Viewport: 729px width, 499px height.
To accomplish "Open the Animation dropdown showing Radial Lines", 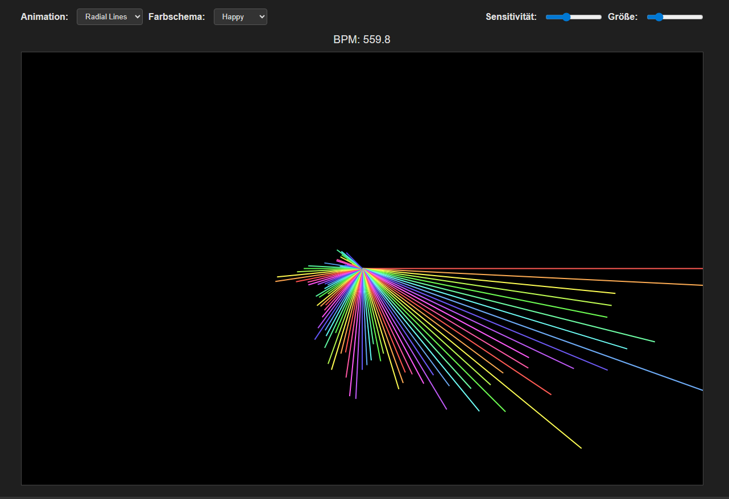I will tap(109, 16).
